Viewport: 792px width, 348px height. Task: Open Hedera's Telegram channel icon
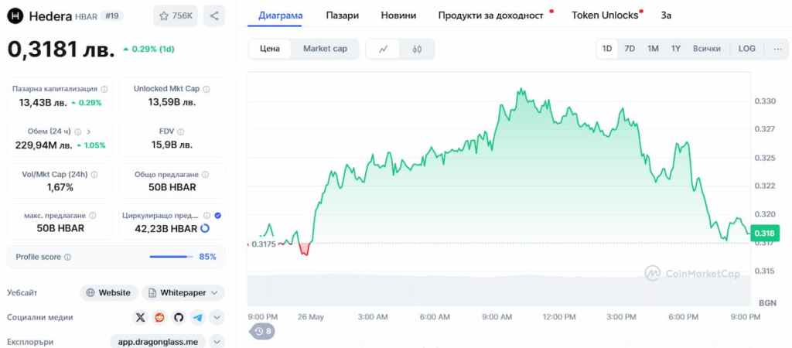coord(198,317)
